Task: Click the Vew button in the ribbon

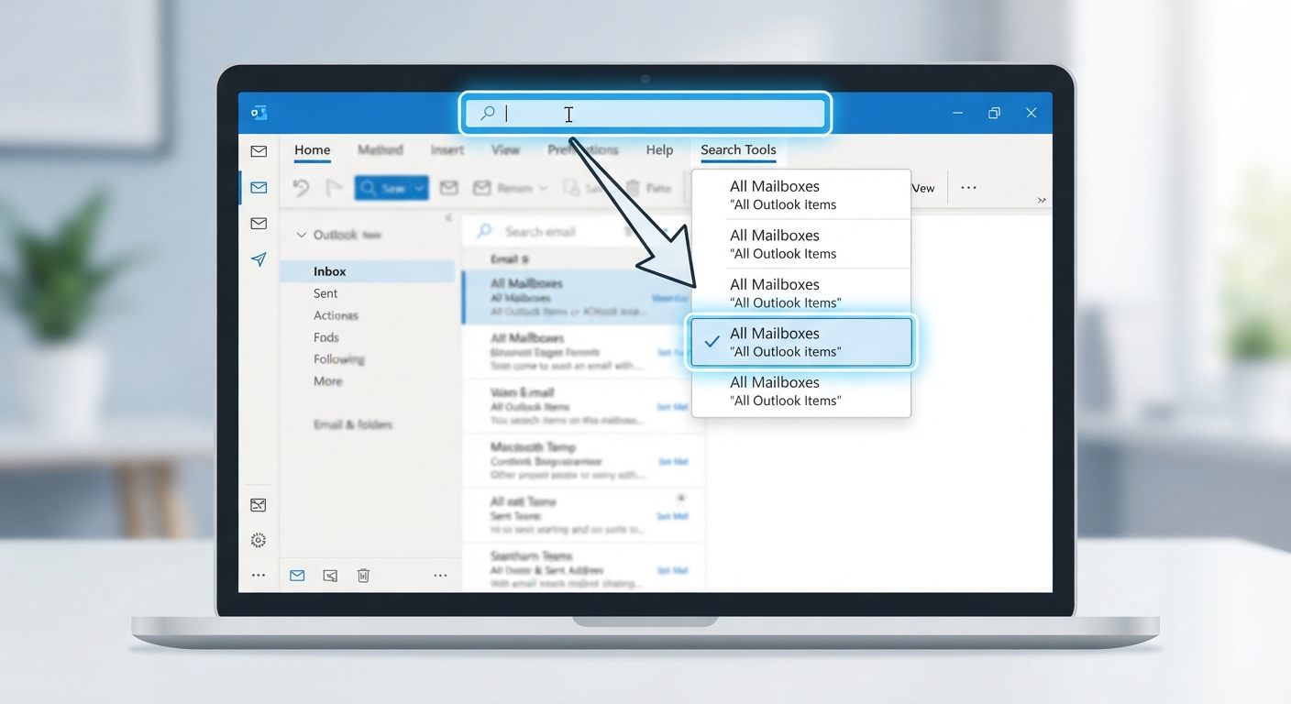Action: [x=923, y=188]
